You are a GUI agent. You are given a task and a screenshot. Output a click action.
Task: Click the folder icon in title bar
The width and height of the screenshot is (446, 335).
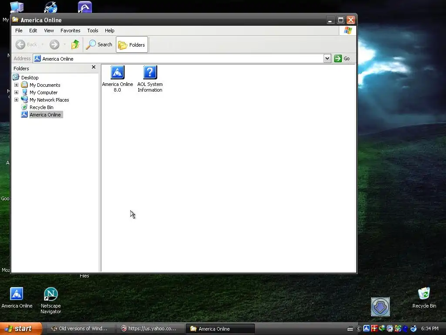point(15,20)
